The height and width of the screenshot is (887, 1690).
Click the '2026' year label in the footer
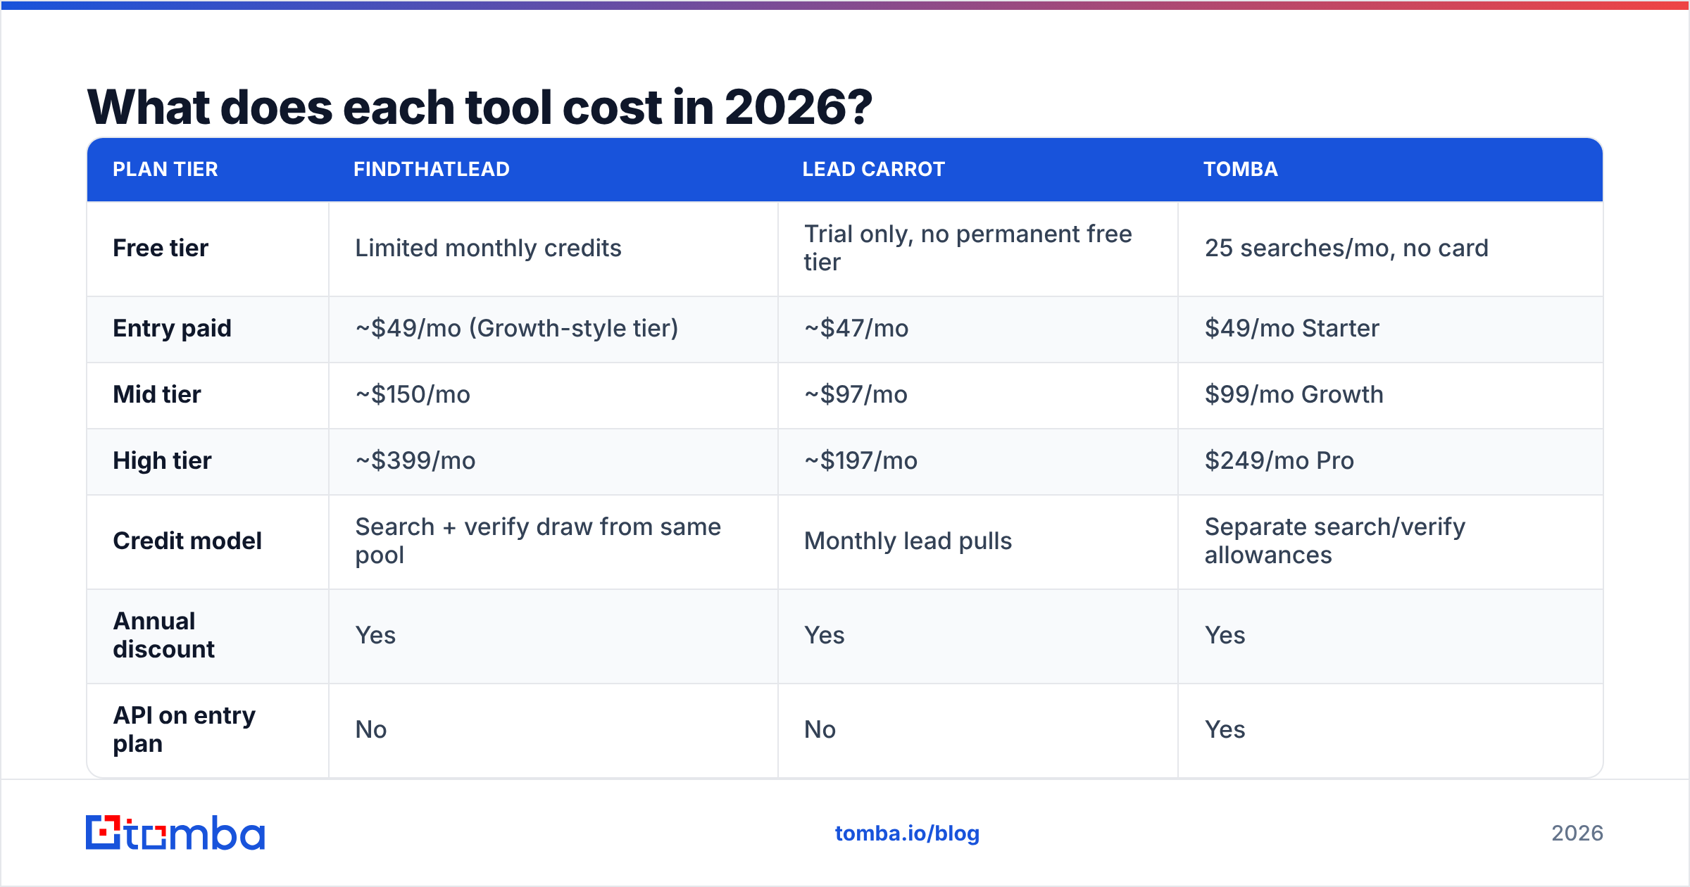pyautogui.click(x=1577, y=833)
